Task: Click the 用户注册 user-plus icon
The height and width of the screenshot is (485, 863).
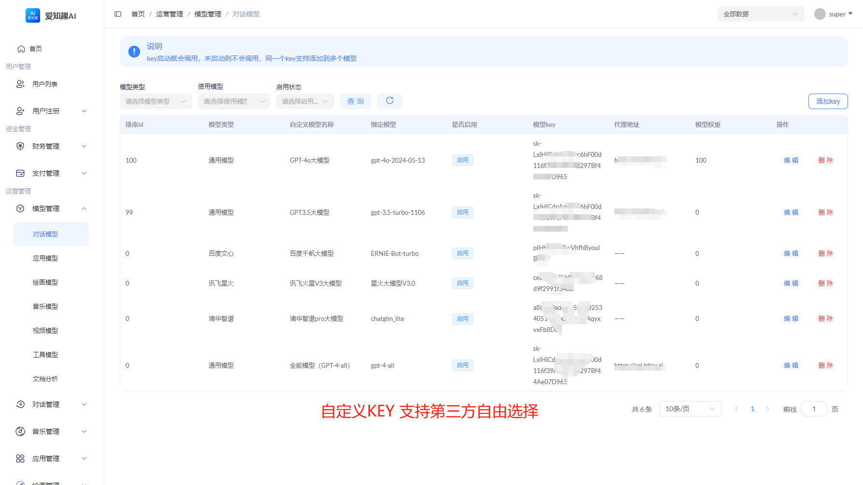Action: point(20,111)
